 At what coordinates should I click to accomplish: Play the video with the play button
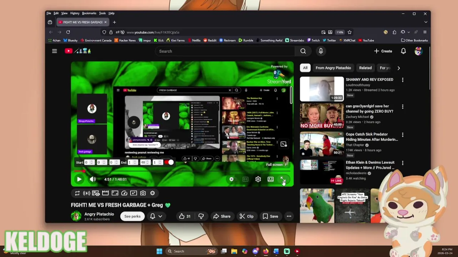click(79, 179)
